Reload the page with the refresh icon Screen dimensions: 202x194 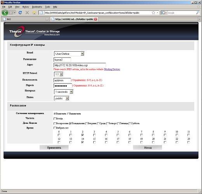tap(20, 12)
